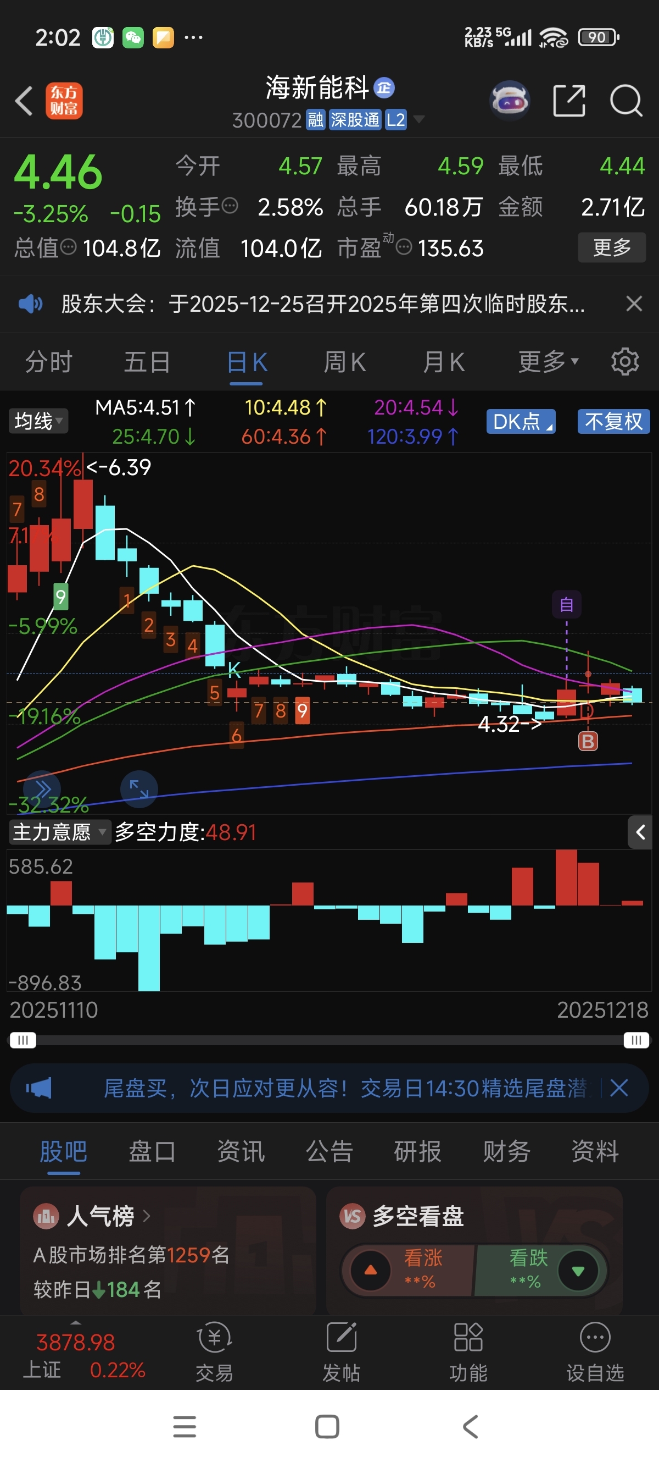
Task: Switch to the 分时 chart tab
Action: [49, 361]
